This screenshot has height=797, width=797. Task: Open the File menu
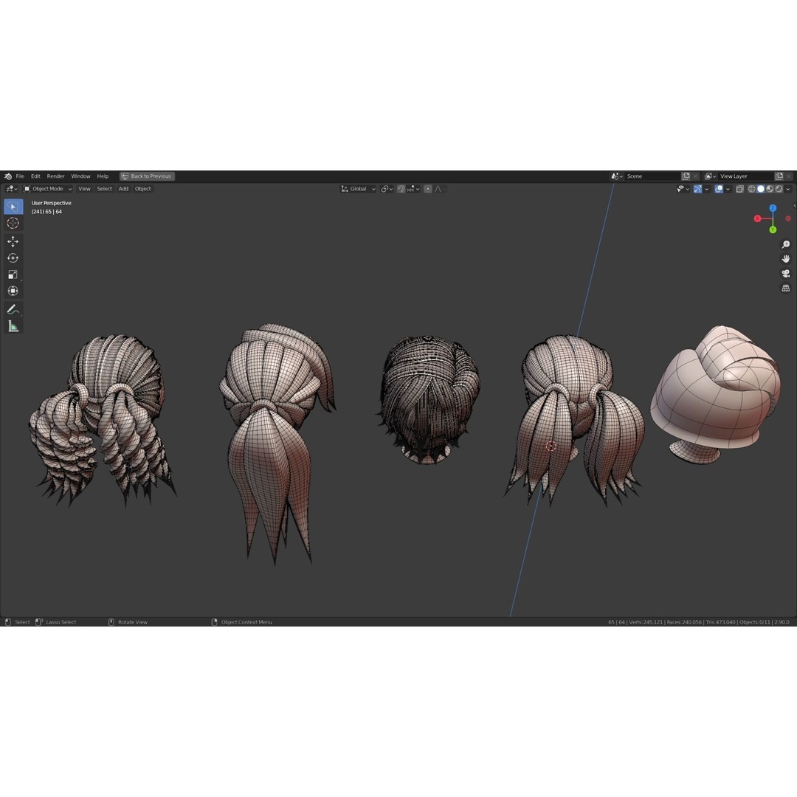pos(20,176)
